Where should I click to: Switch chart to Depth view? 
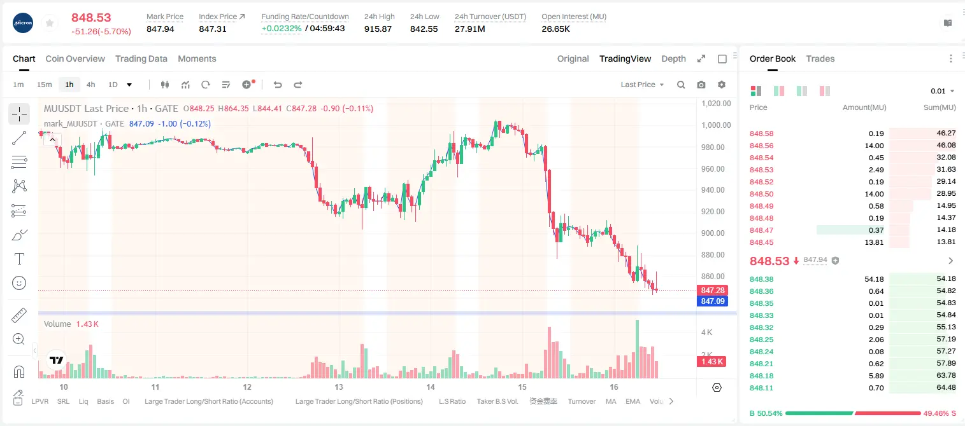point(673,58)
